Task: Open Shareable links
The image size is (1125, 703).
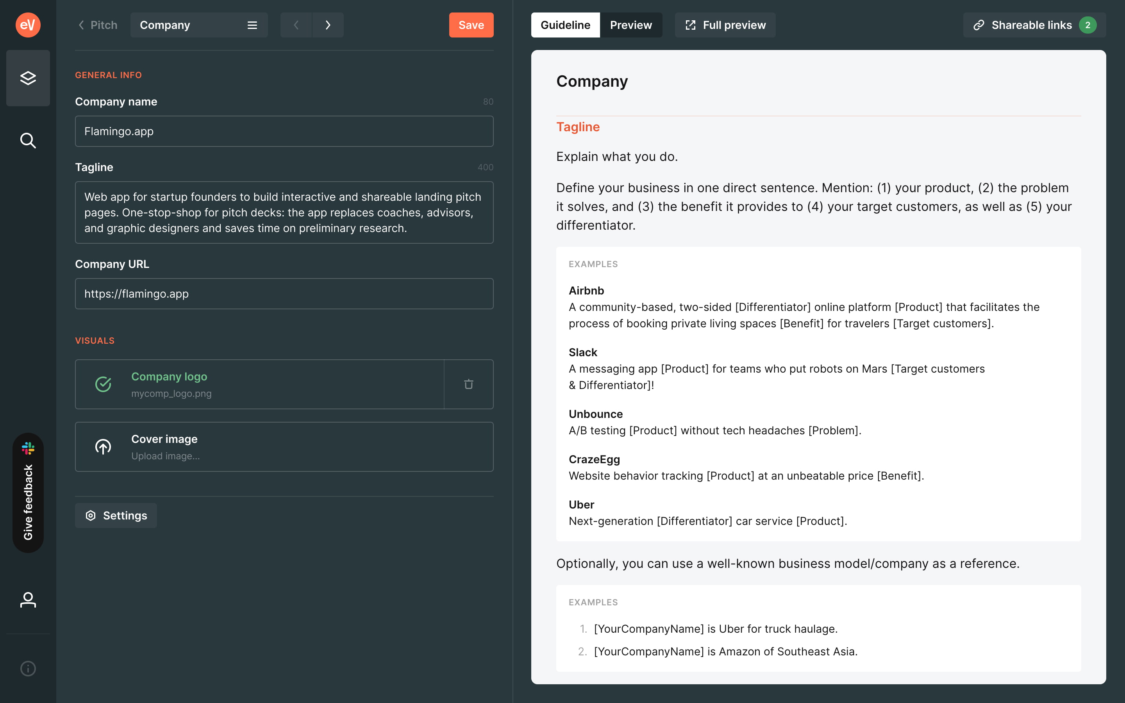Action: pos(1034,25)
